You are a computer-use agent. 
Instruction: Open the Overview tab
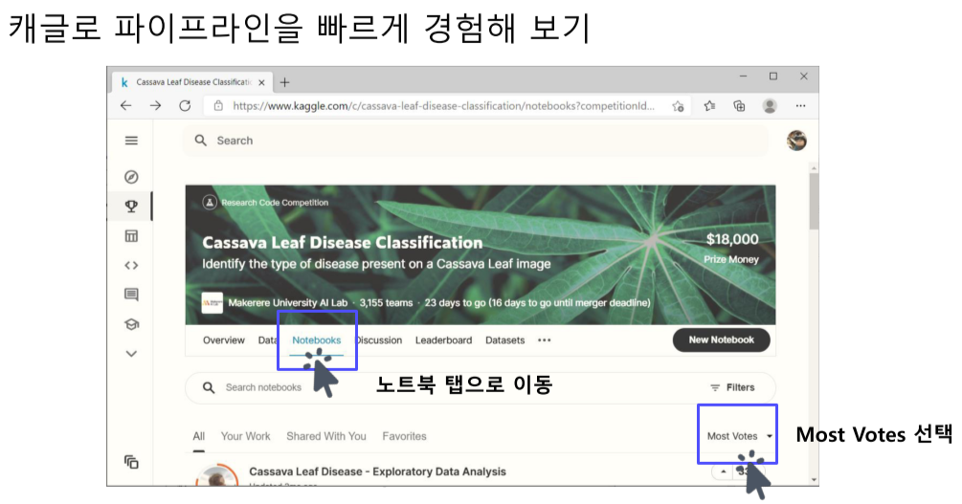(x=224, y=340)
